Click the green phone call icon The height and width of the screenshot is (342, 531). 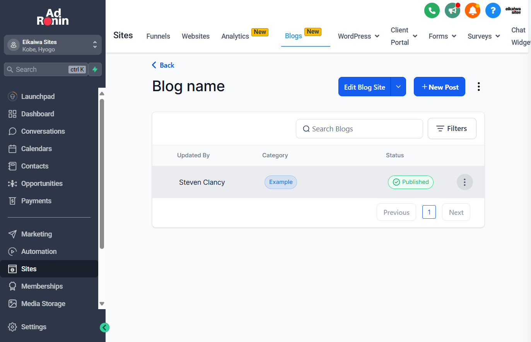[432, 10]
